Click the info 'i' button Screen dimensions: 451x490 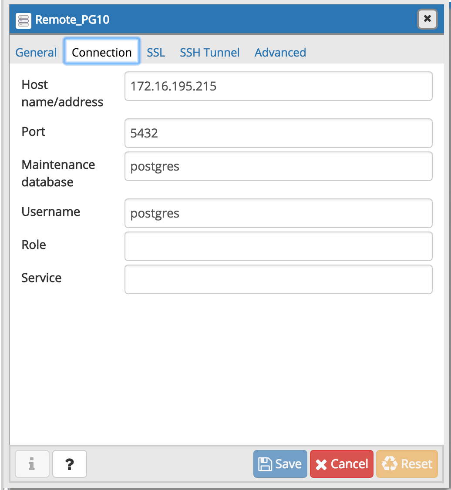[32, 464]
